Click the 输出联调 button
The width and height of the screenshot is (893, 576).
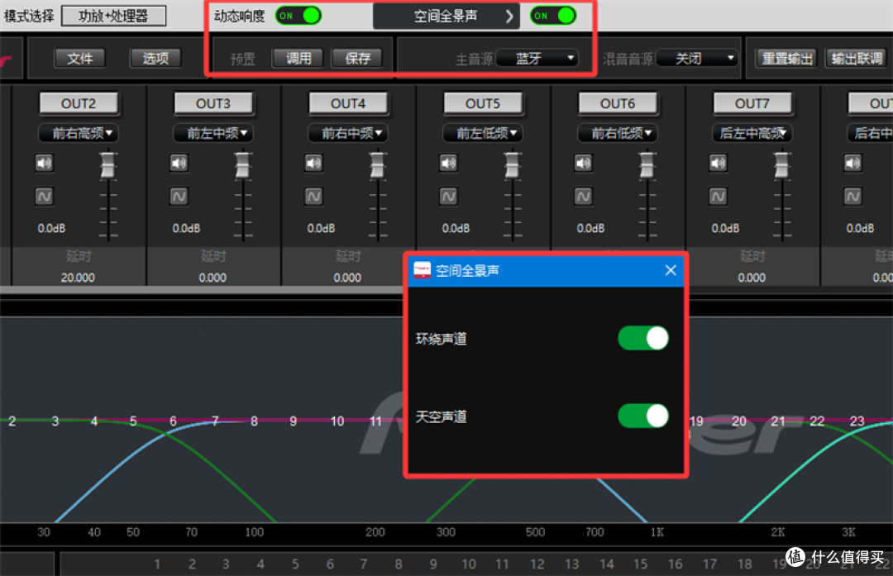pyautogui.click(x=856, y=58)
